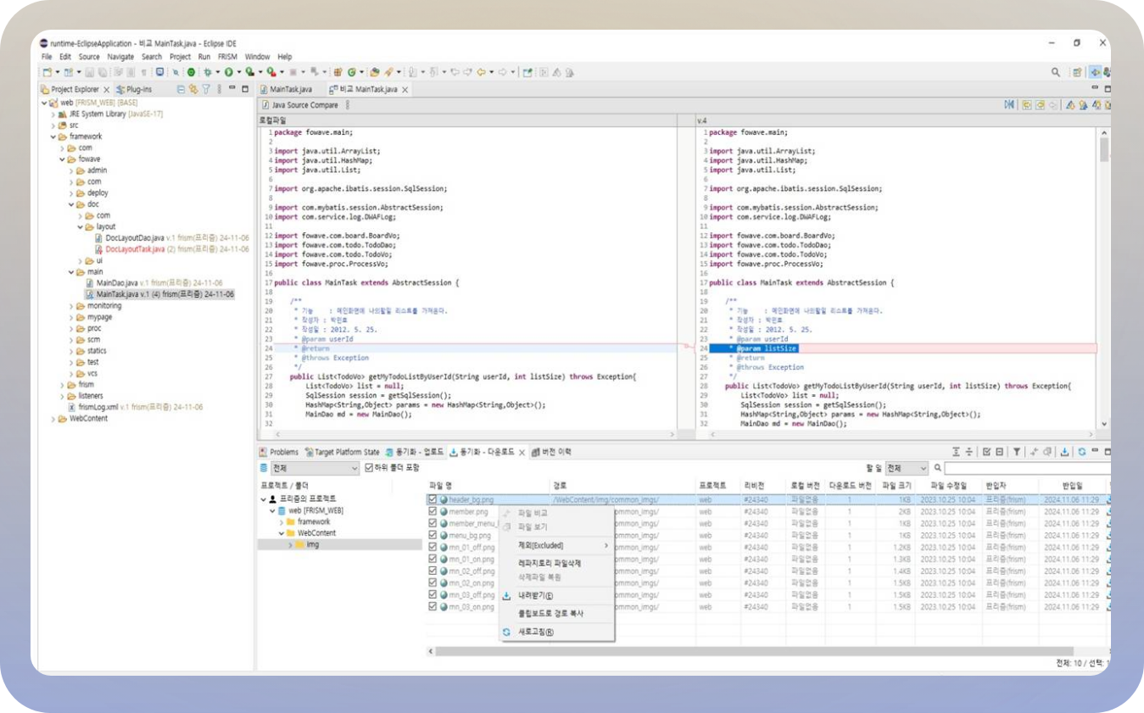Open the Plug-ins view tab
Viewport: 1144px width, 713px height.
[134, 89]
